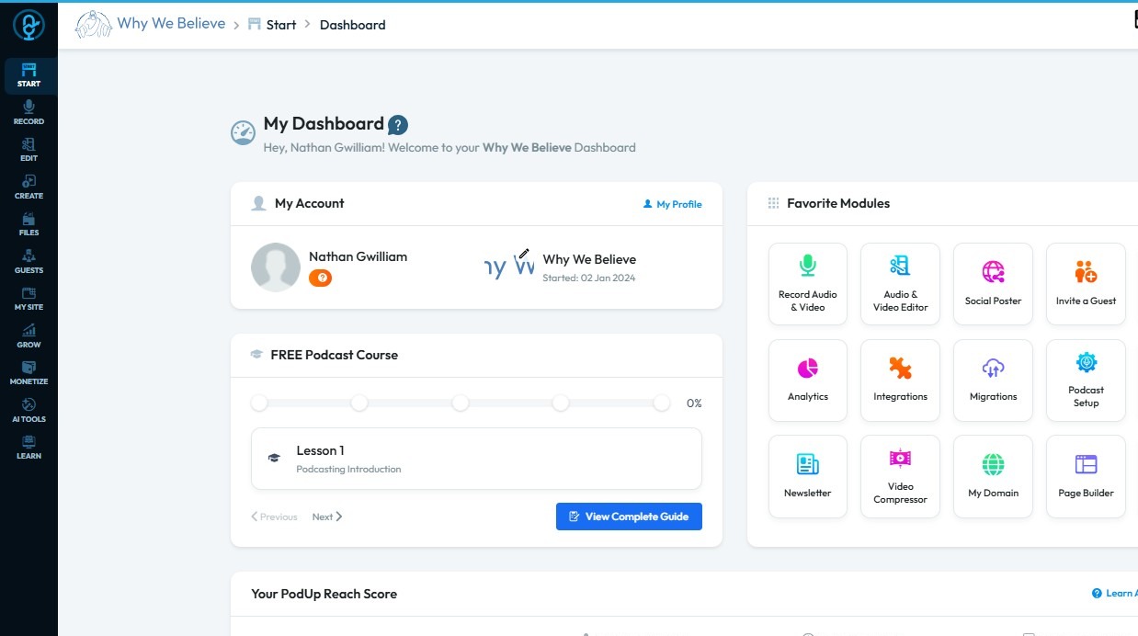Open the CREATE sidebar section
This screenshot has height=636, width=1138.
(x=28, y=187)
